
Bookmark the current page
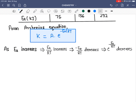click(x=19, y=5)
